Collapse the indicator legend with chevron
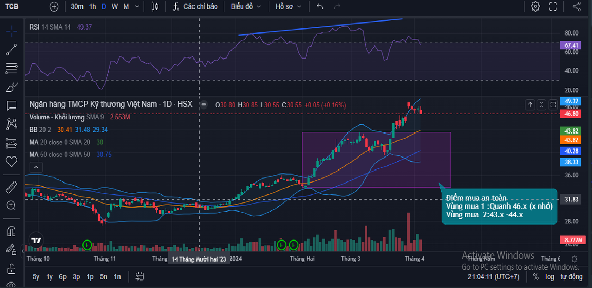592x288 pixels. (37, 167)
